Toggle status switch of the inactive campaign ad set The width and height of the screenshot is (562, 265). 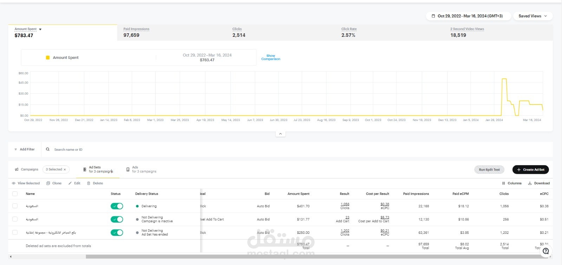pos(117,219)
